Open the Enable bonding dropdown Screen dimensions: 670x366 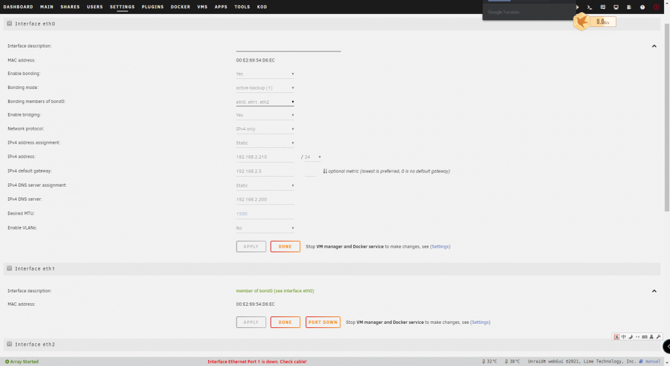coord(265,74)
